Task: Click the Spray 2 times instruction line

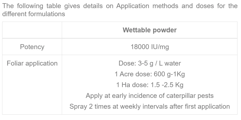Action: pos(150,107)
